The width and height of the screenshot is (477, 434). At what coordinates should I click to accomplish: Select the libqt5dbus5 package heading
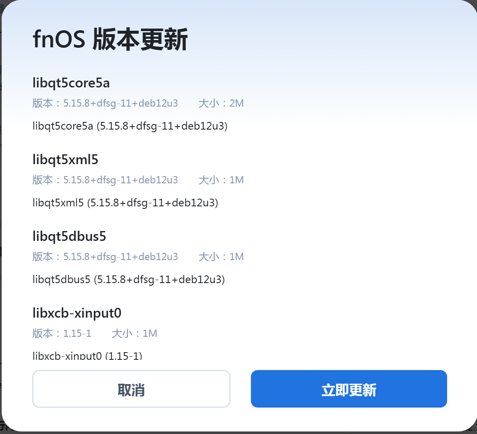(x=69, y=237)
